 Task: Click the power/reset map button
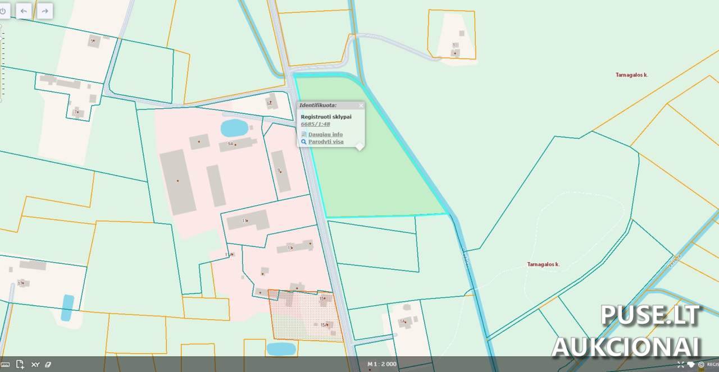[3, 11]
